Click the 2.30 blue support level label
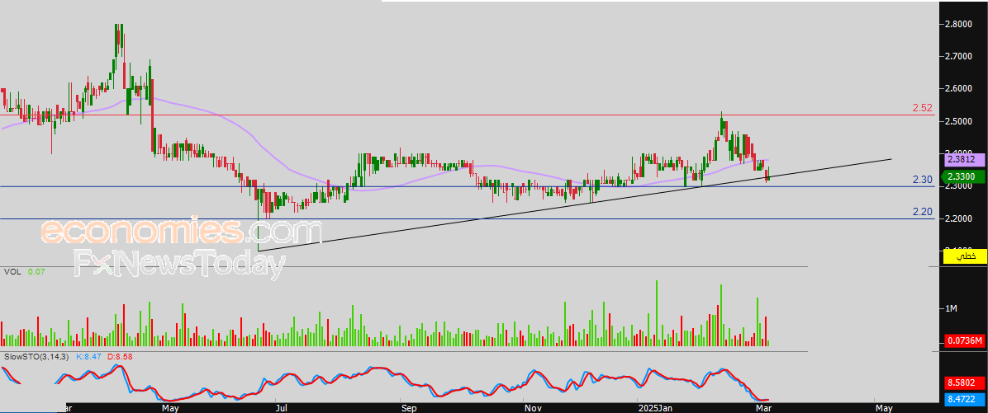988x413 pixels. click(923, 180)
